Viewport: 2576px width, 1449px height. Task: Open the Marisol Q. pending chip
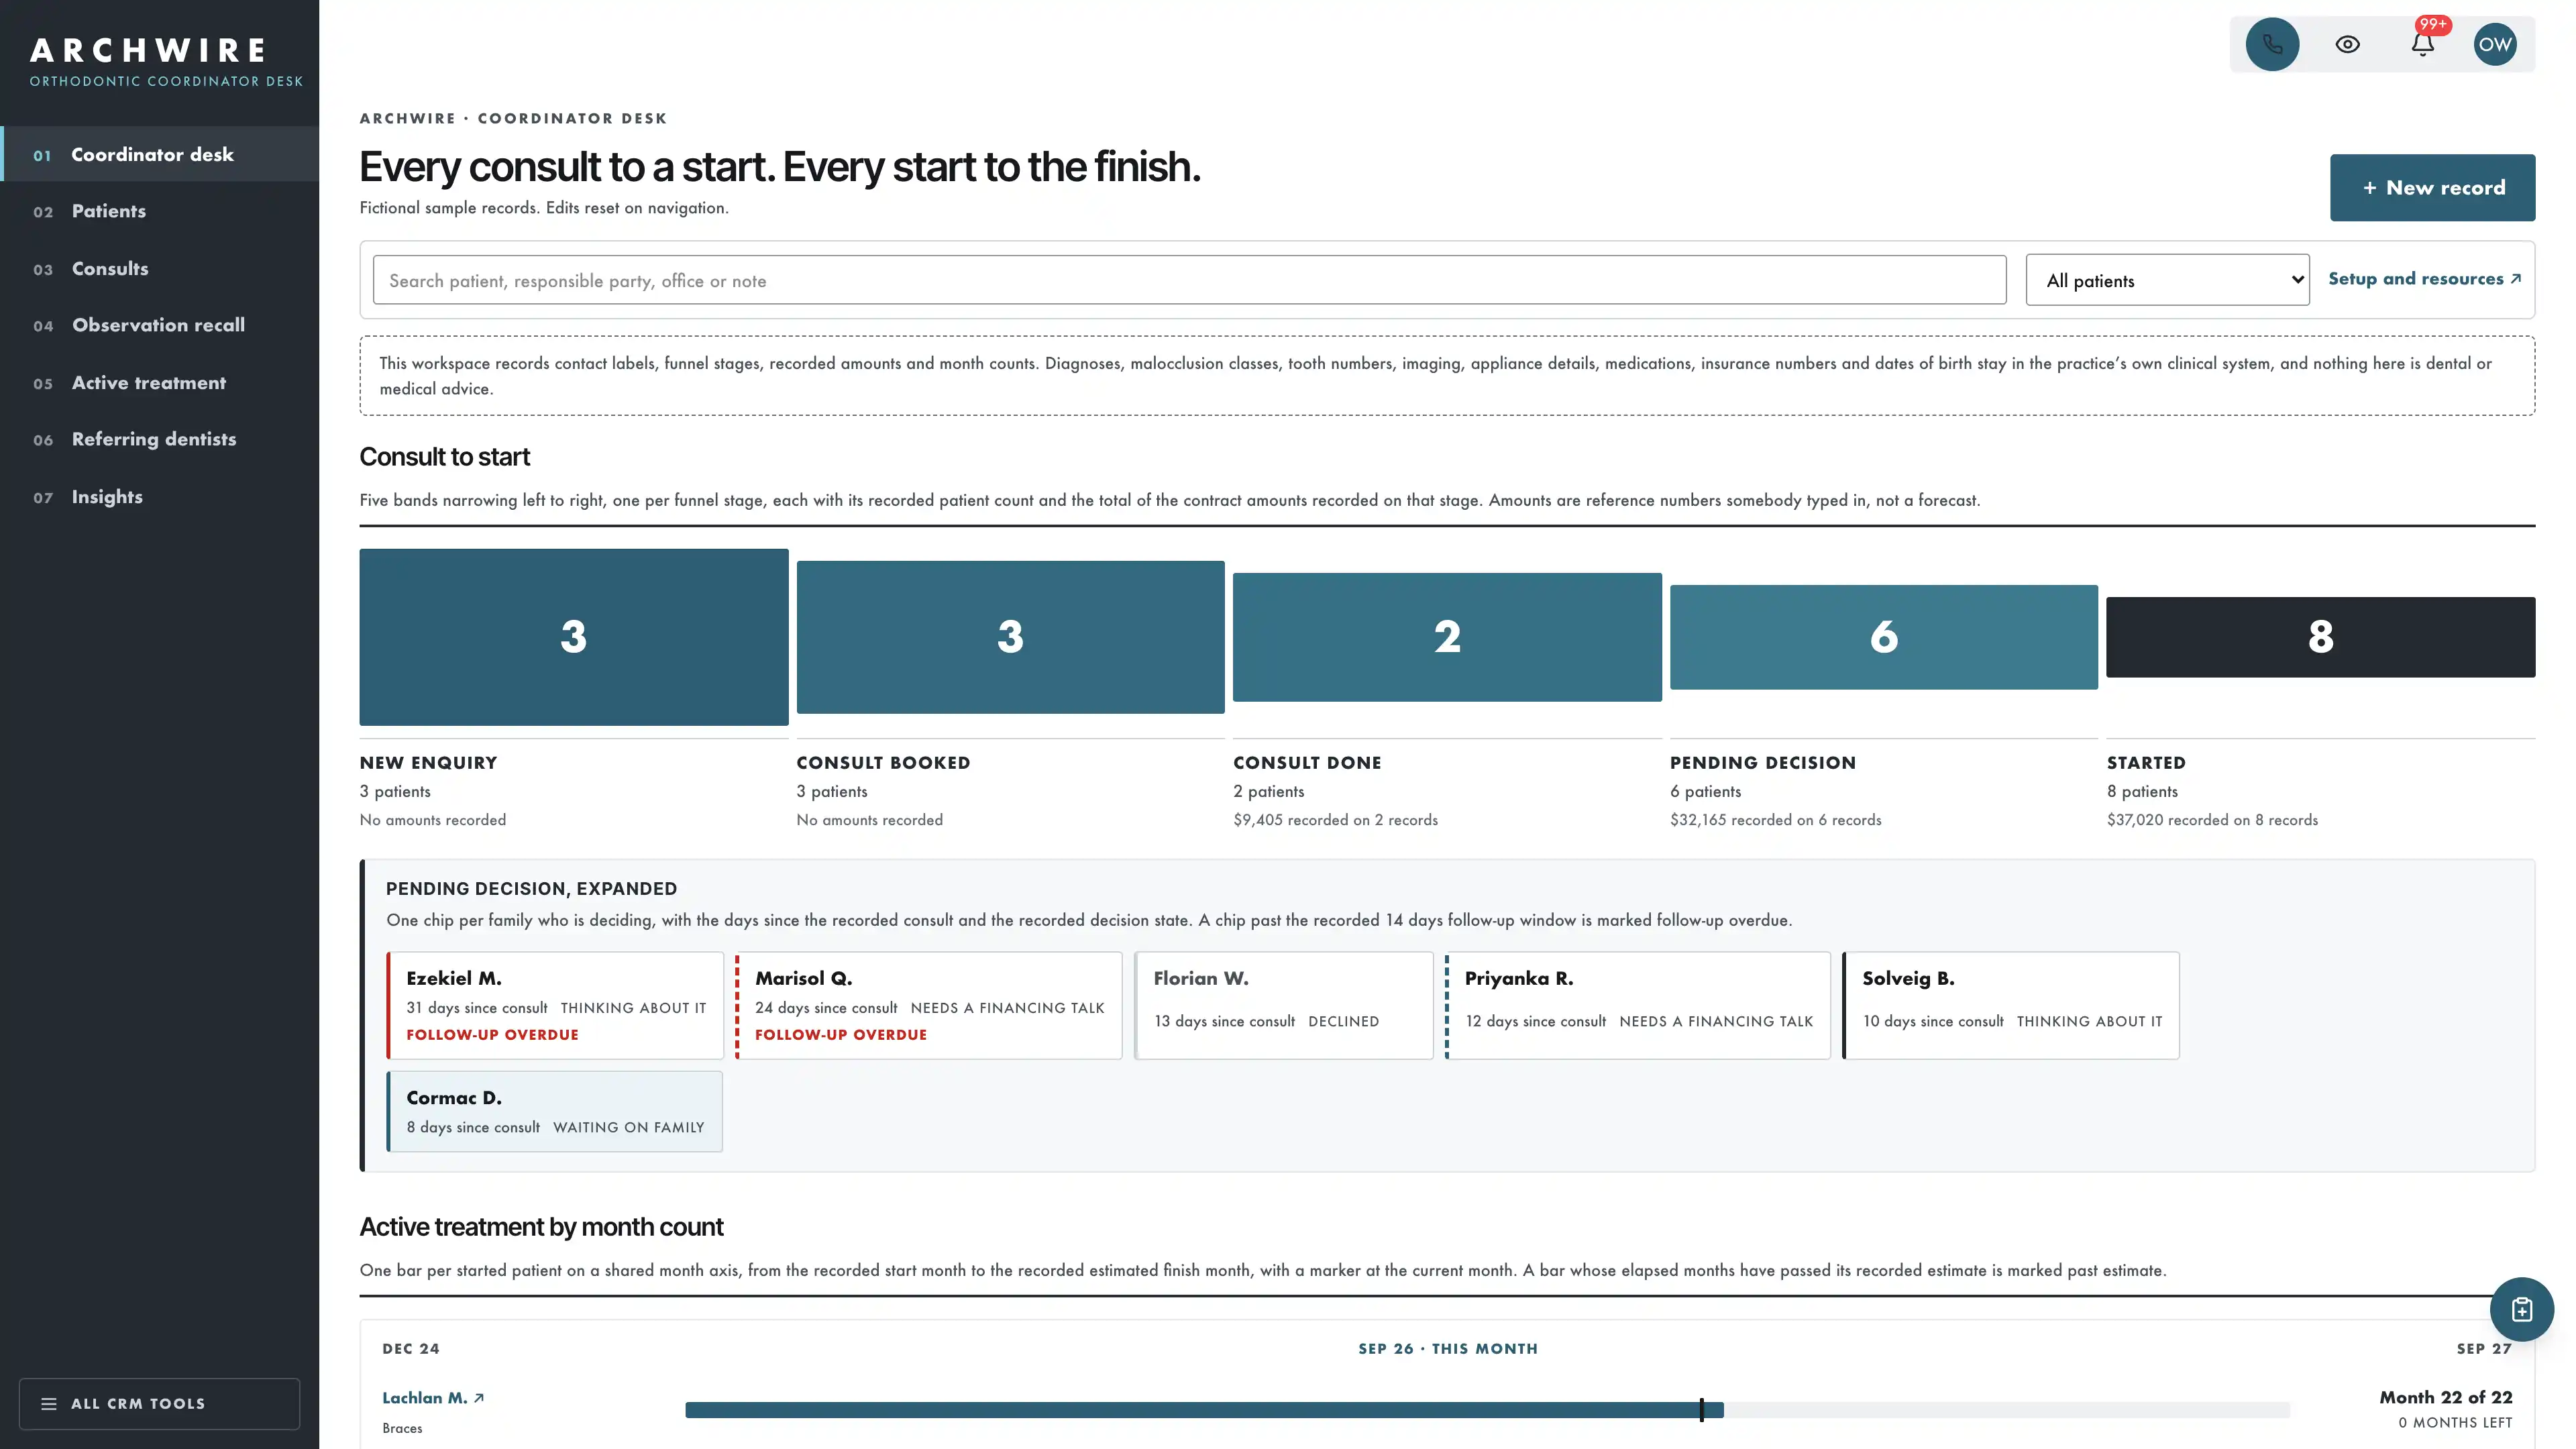[x=929, y=1005]
